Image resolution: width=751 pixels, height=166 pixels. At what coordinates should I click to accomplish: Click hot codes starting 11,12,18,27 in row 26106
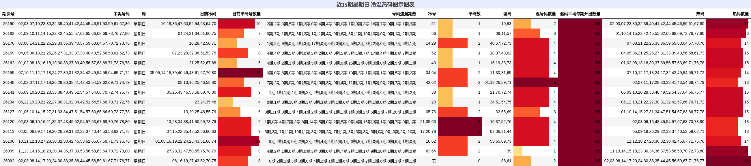coord(666,141)
